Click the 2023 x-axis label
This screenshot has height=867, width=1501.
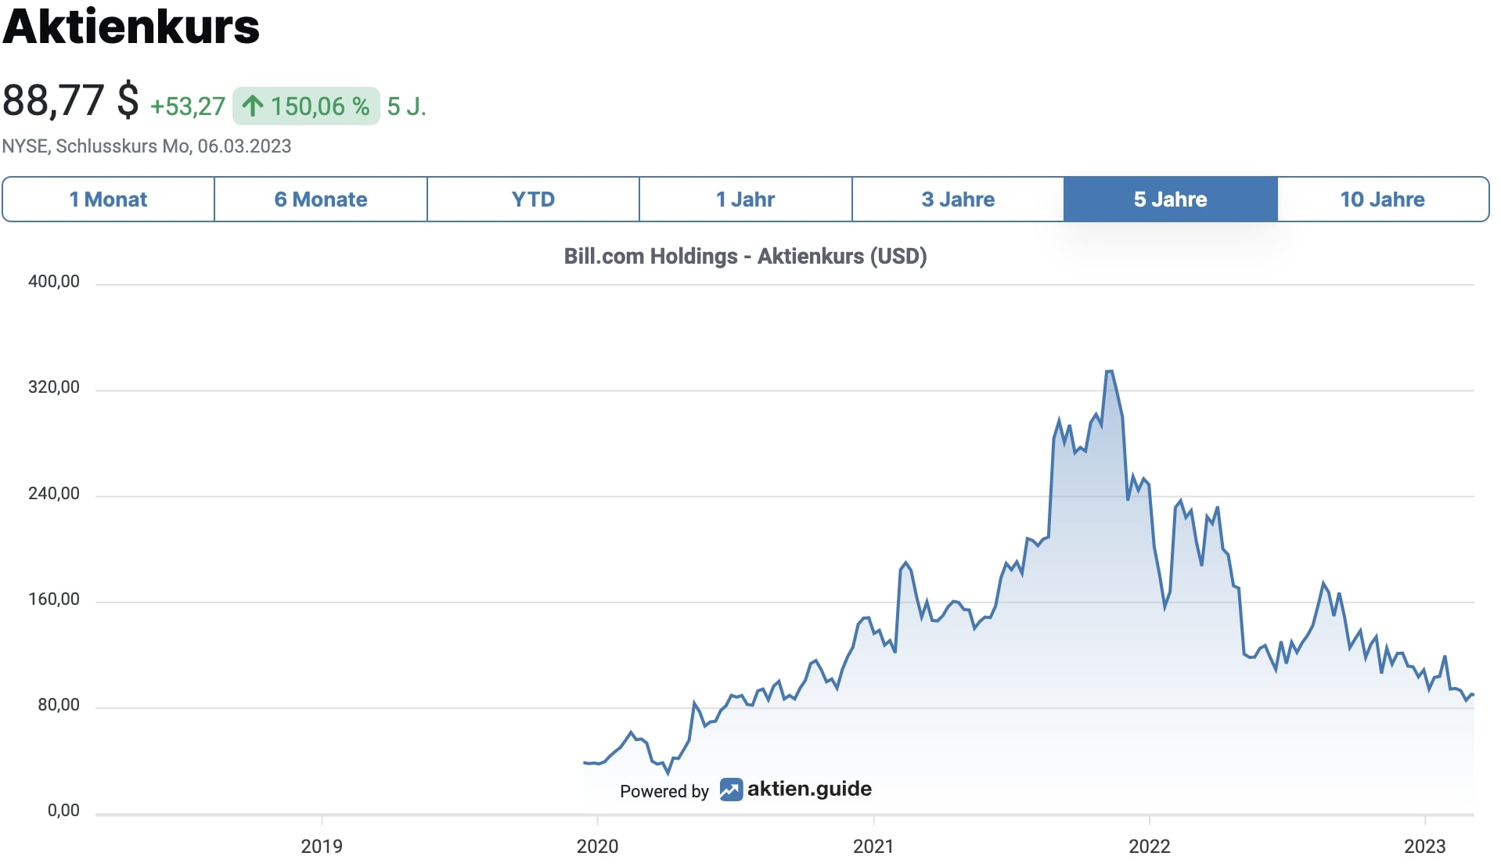(1424, 846)
